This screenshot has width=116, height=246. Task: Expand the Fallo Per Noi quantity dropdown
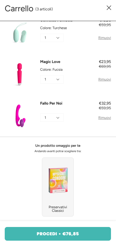pos(52,118)
